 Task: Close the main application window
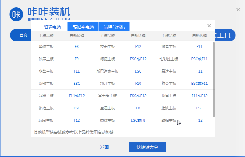pyautogui.click(x=238, y=10)
